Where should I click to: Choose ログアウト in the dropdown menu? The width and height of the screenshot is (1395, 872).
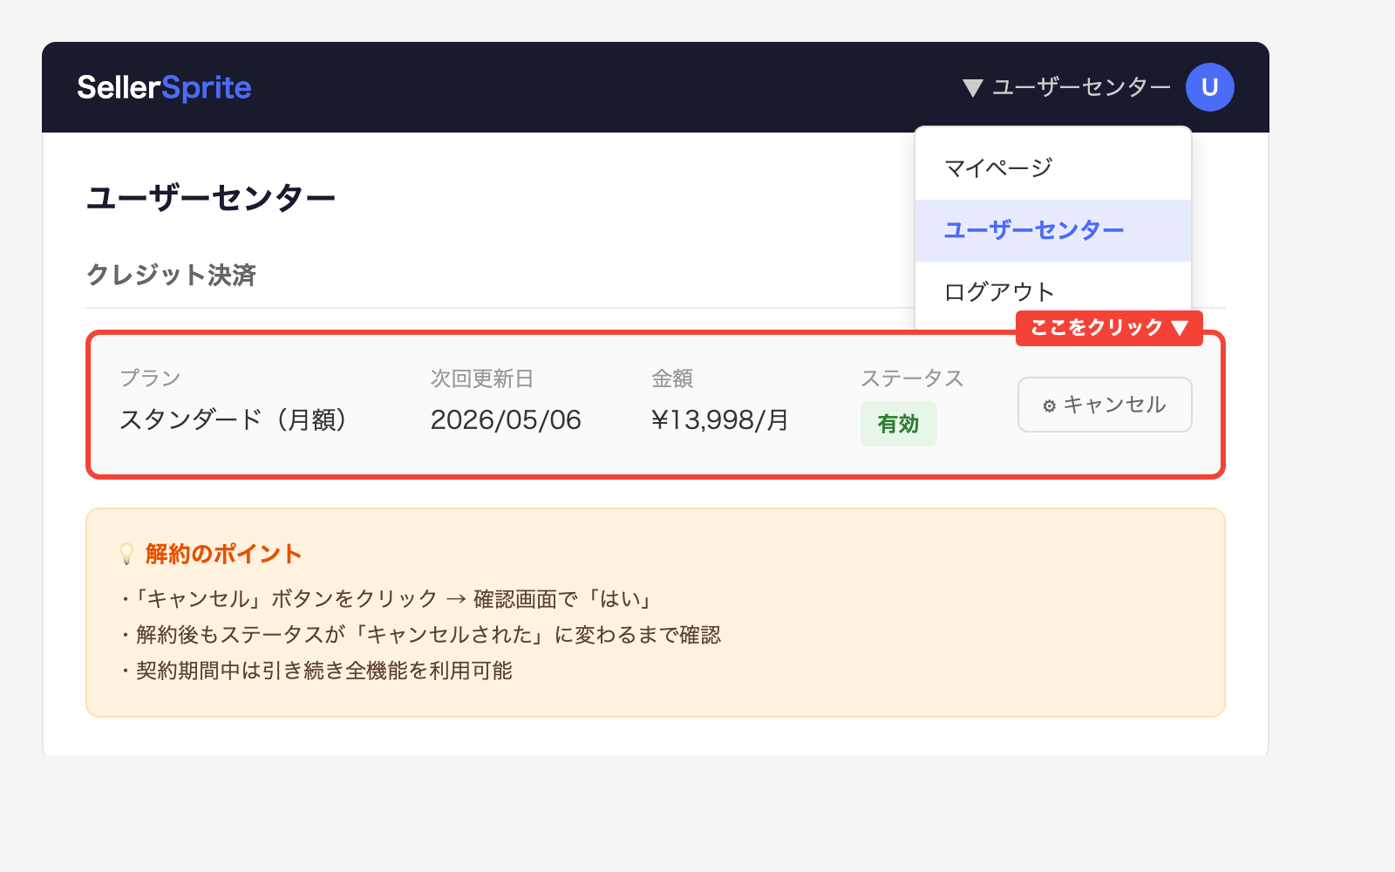point(998,291)
